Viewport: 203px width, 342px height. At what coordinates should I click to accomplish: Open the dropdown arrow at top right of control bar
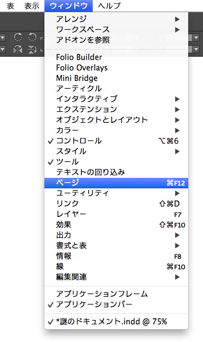tap(196, 37)
